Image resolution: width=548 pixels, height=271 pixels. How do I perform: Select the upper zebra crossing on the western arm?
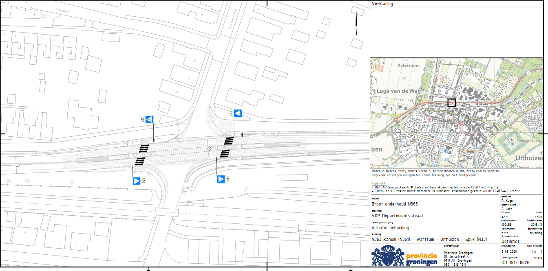tap(144, 149)
